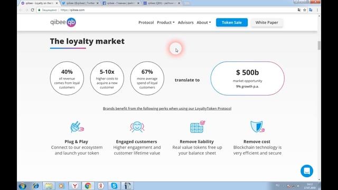Click The loyalty market heading
This screenshot has height=190, width=338.
click(x=87, y=41)
